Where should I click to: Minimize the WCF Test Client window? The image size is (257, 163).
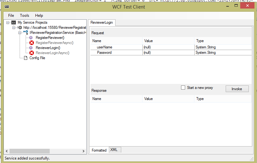pos(228,6)
